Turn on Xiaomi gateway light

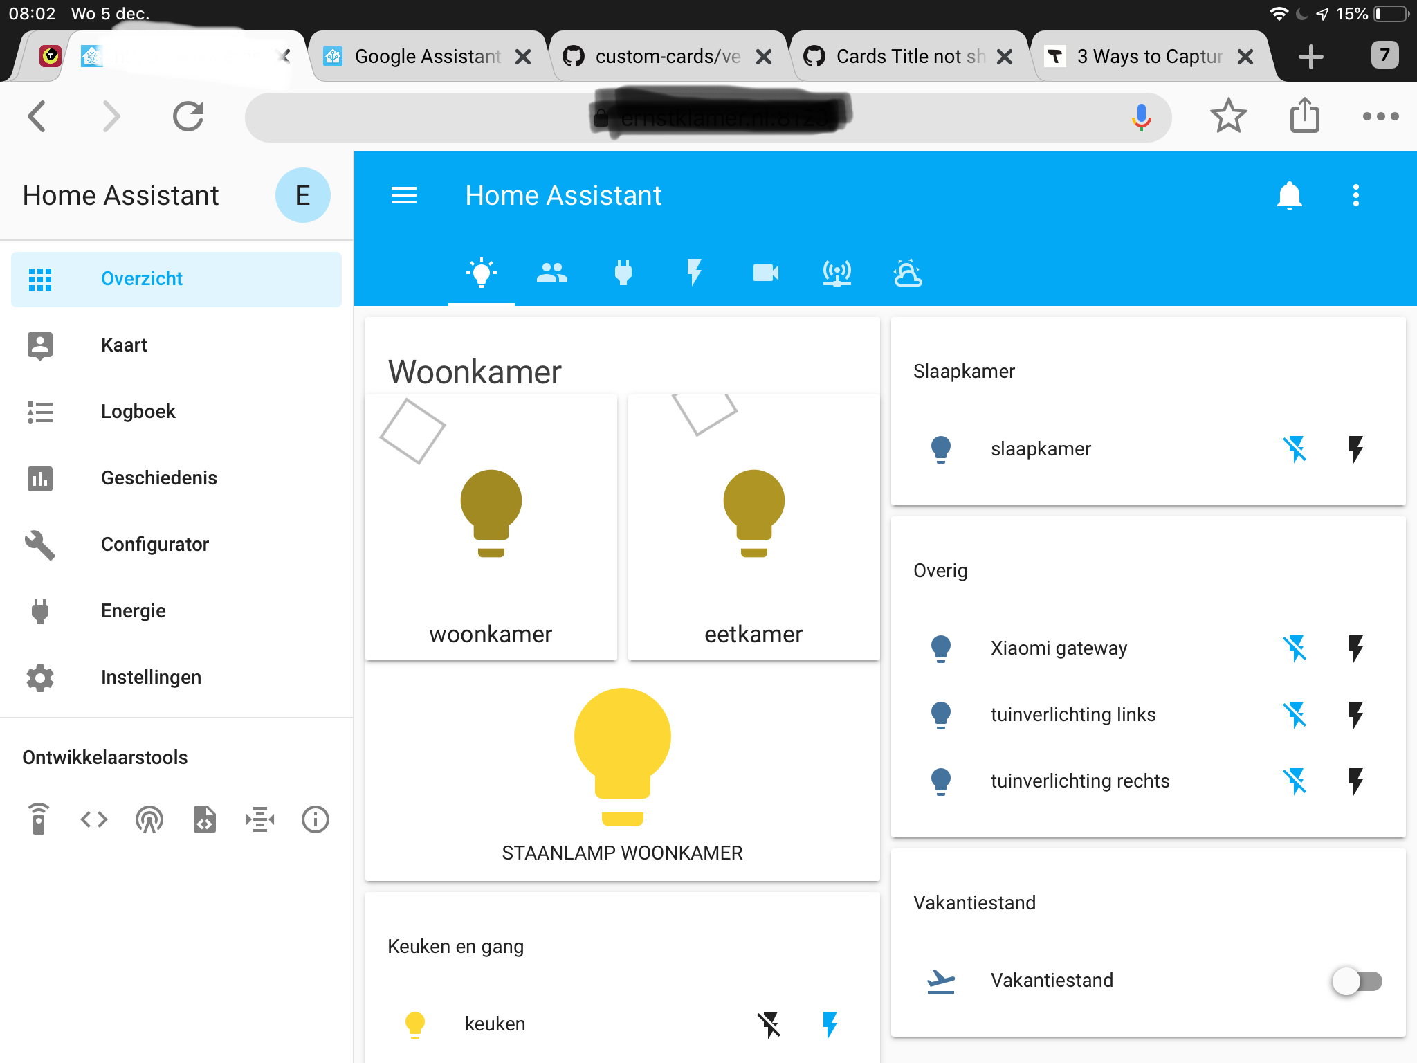point(1355,648)
